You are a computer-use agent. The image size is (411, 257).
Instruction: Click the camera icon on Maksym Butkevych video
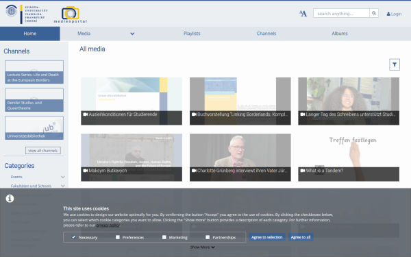coord(86,171)
